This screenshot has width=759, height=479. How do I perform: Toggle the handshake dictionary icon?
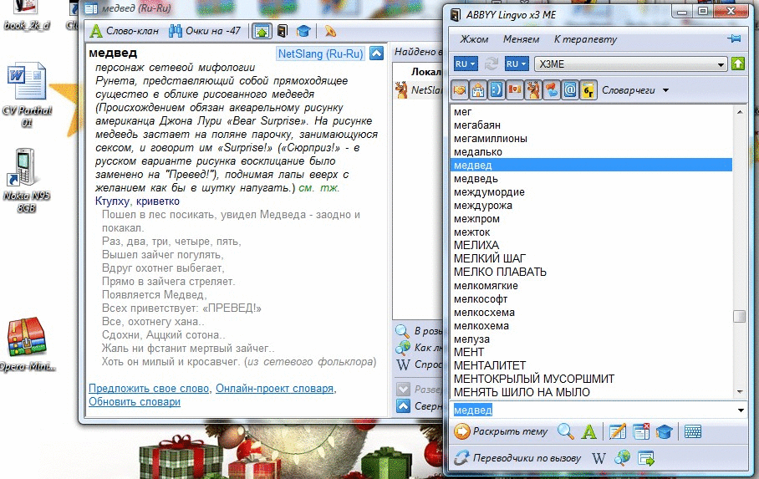[460, 90]
